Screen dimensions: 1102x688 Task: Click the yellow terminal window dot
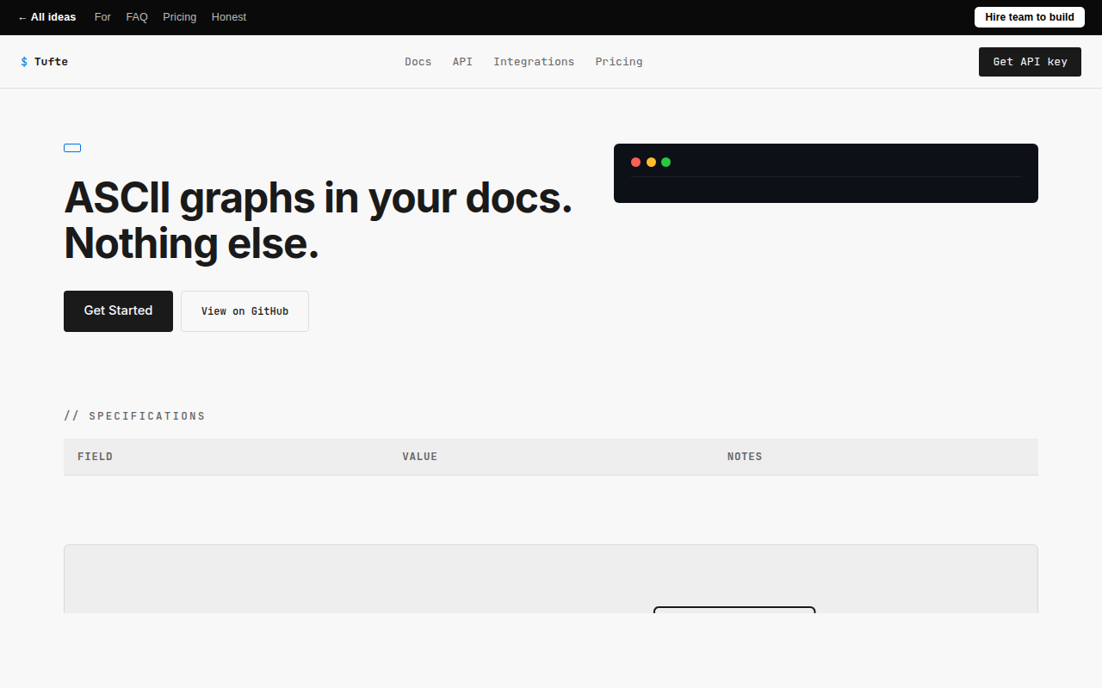point(651,162)
